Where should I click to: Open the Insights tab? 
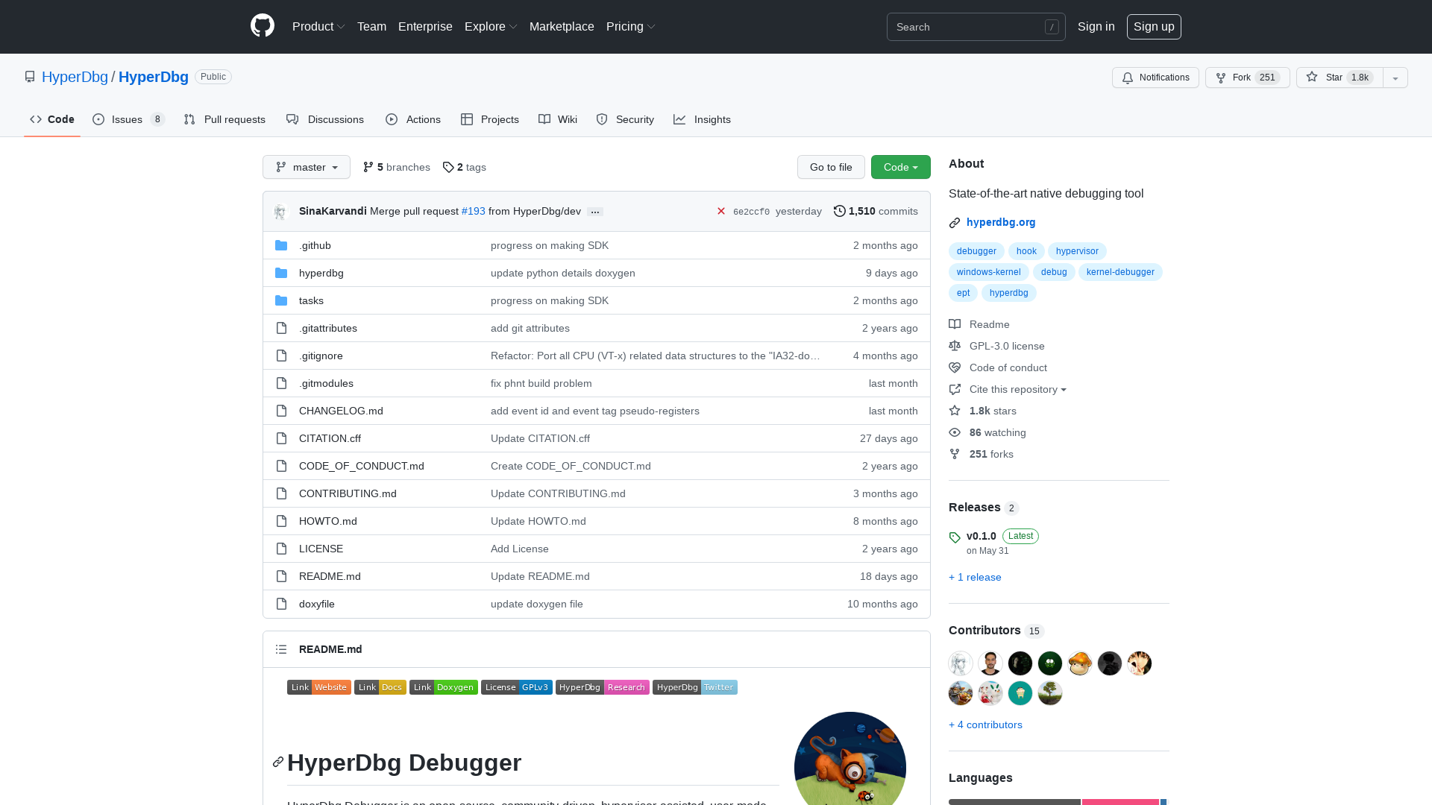(703, 119)
